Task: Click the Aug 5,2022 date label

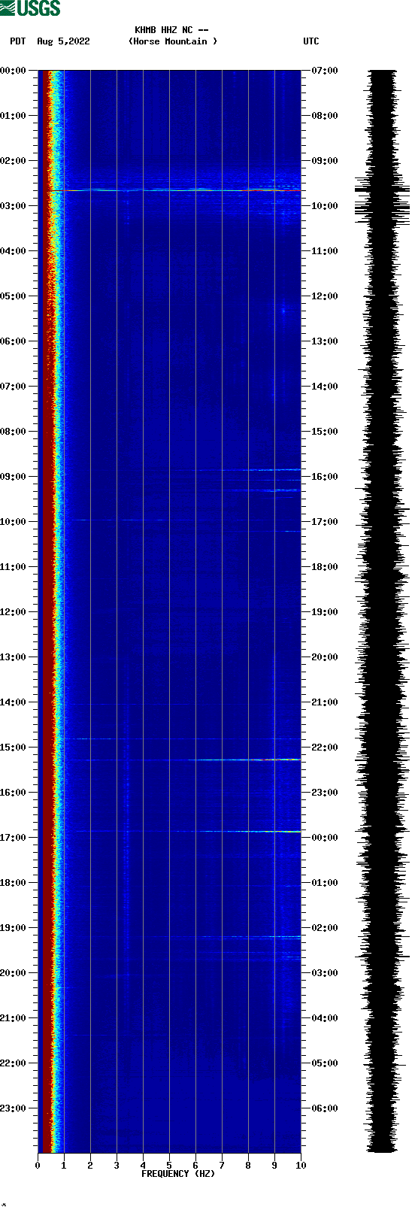Action: [63, 41]
